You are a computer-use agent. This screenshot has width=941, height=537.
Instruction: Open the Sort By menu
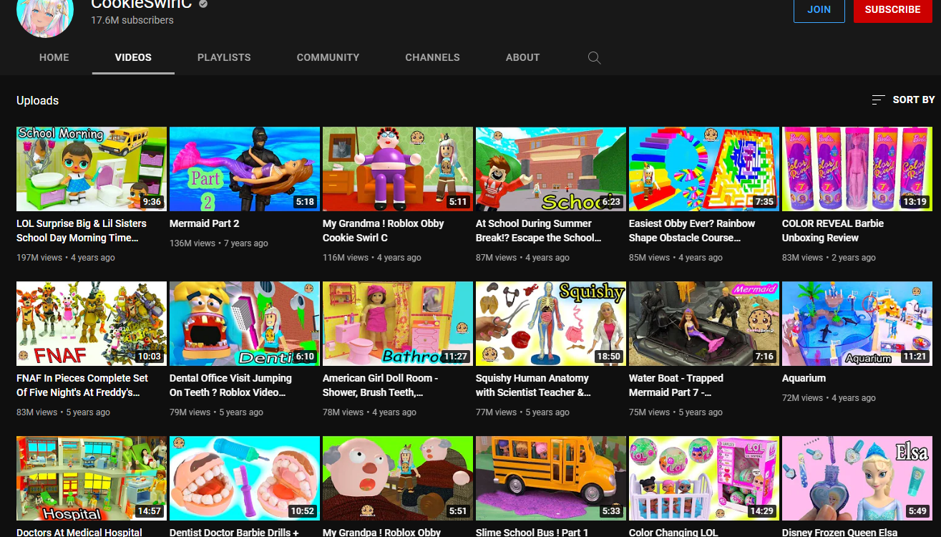coord(903,100)
